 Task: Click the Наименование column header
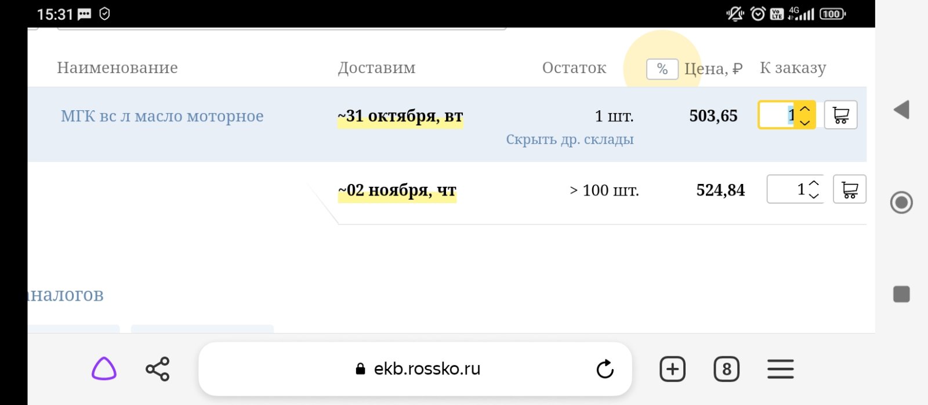coord(117,68)
